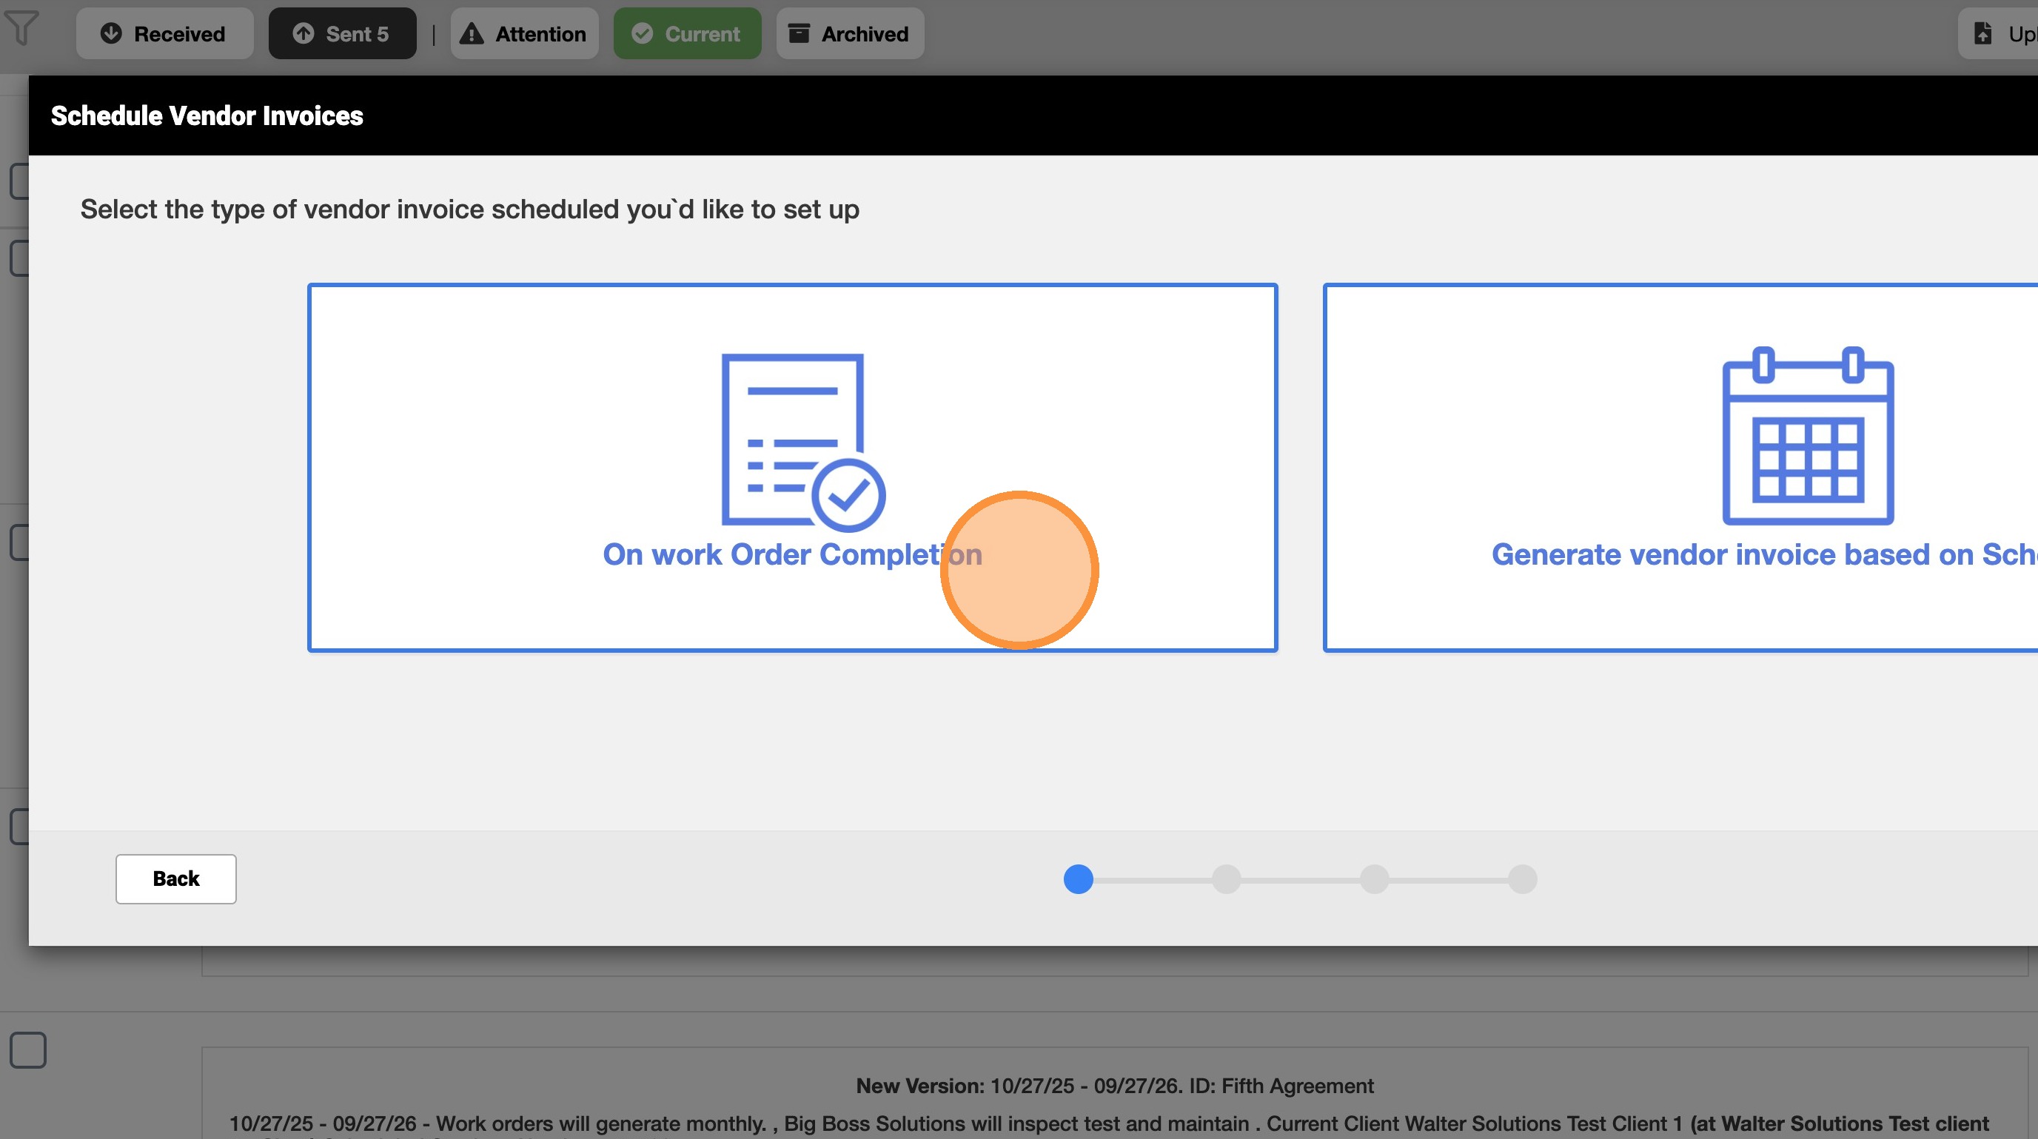Click the filter funnel icon

[21, 28]
